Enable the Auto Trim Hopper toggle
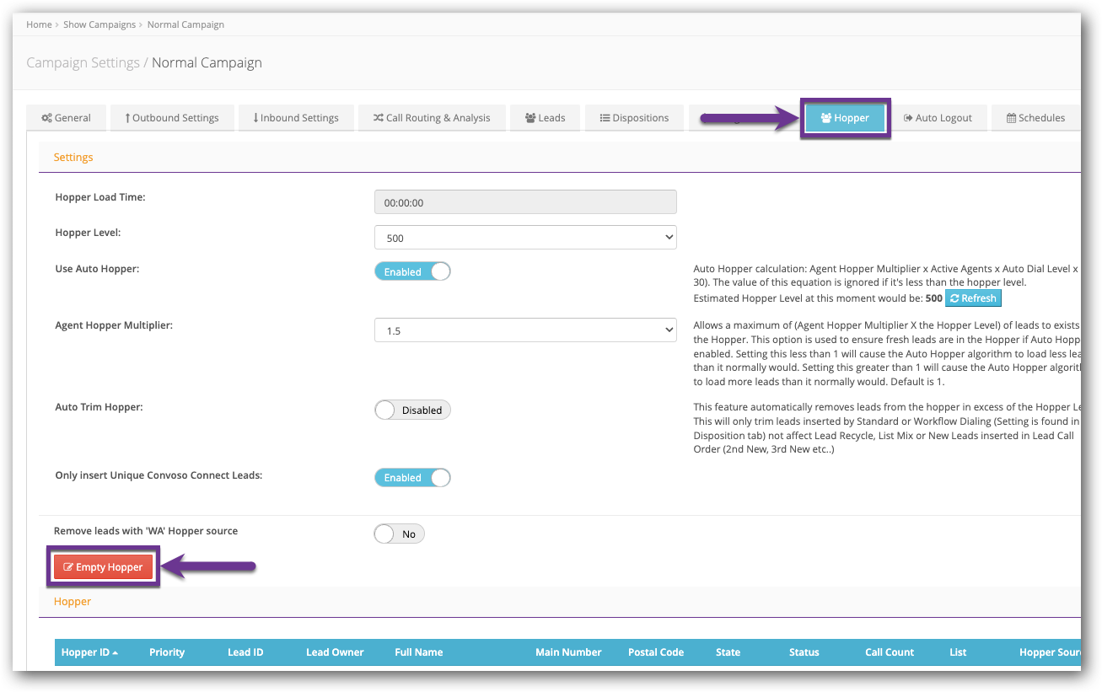This screenshot has width=1102, height=692. 412,410
